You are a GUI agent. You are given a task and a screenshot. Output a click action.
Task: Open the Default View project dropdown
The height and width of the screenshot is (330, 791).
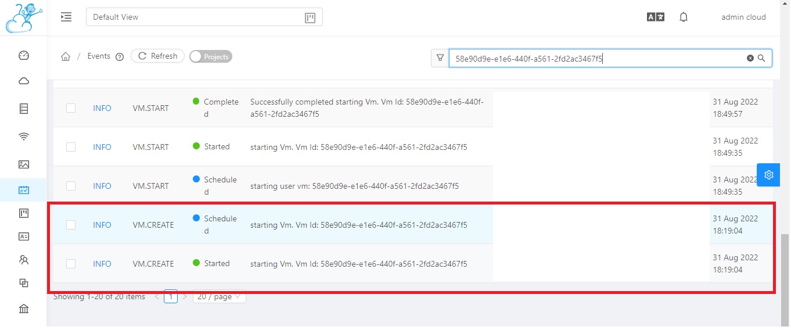[x=204, y=17]
